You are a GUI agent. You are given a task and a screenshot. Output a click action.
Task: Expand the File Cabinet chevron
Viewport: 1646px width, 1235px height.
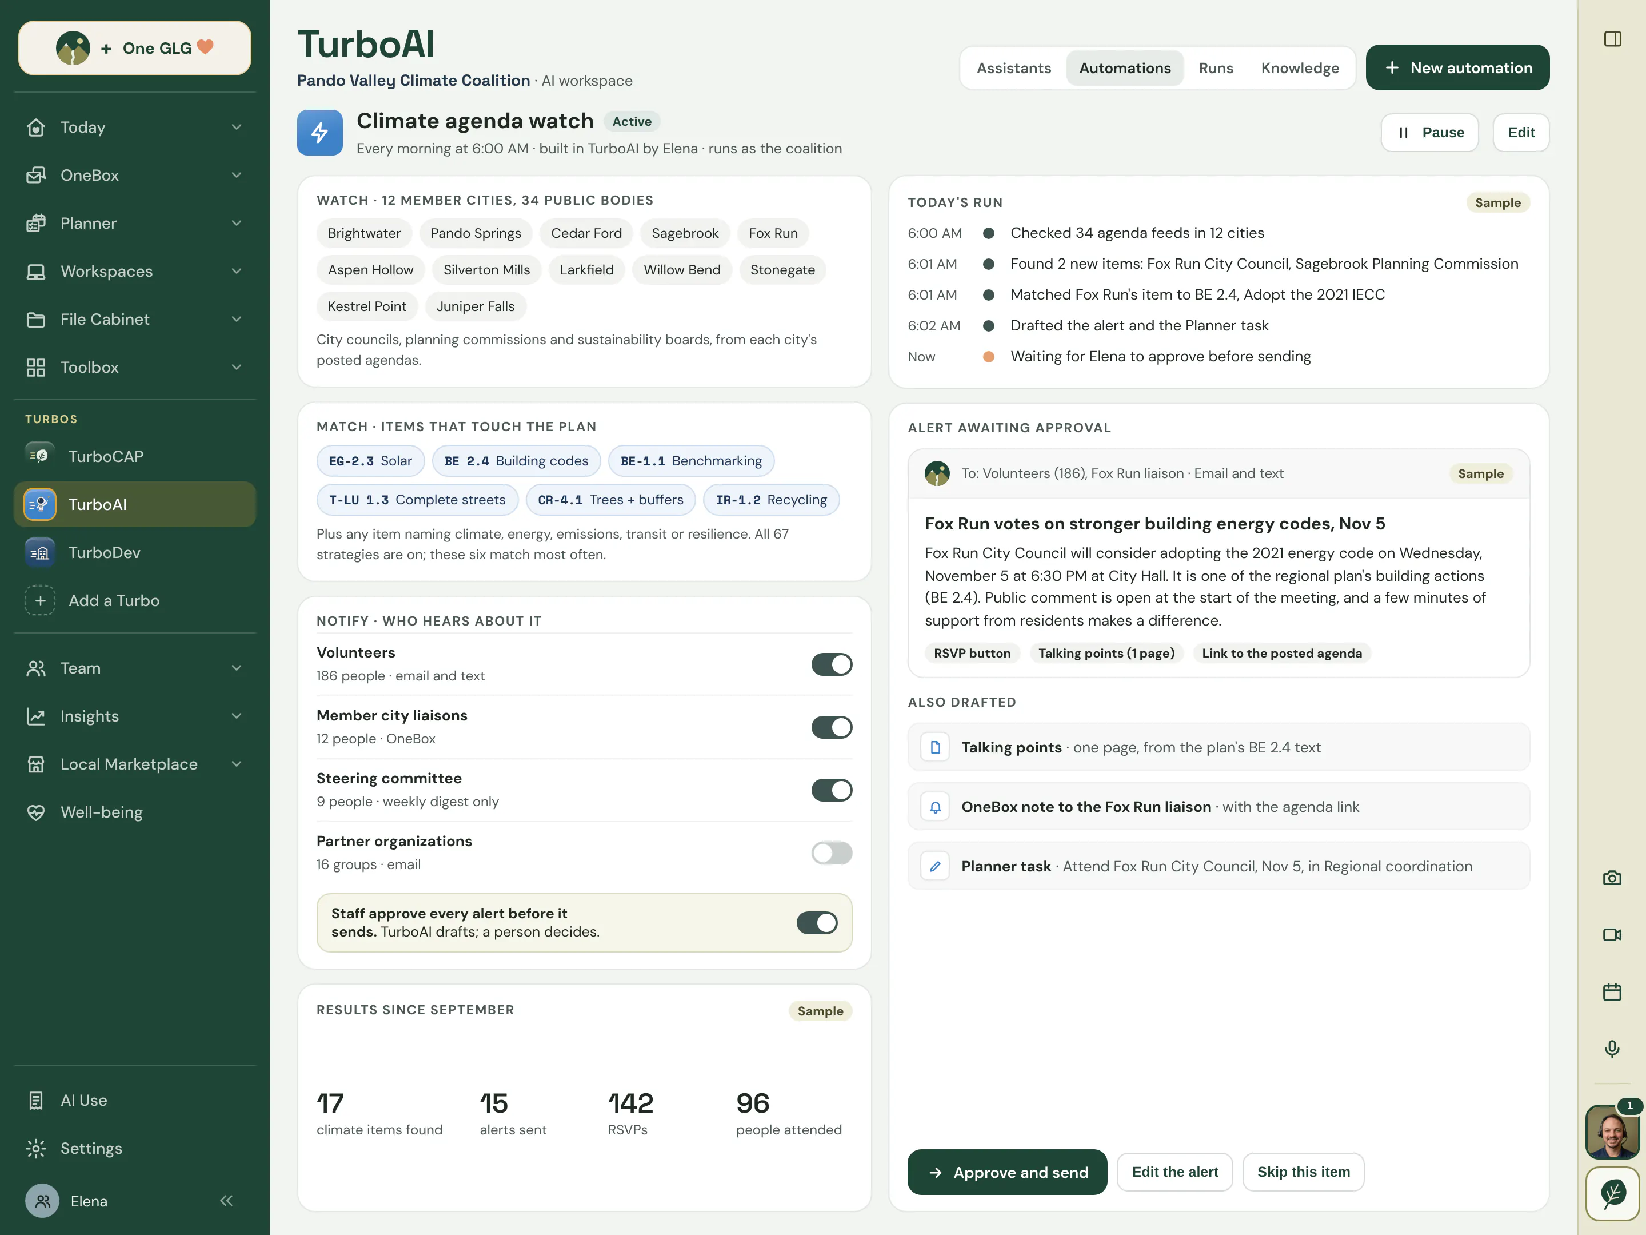pos(237,320)
